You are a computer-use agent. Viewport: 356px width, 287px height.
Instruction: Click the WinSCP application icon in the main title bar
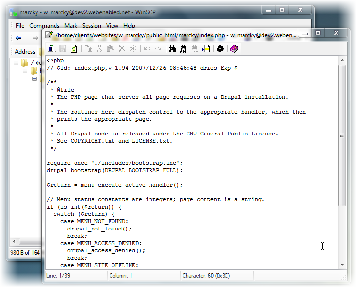click(x=13, y=12)
